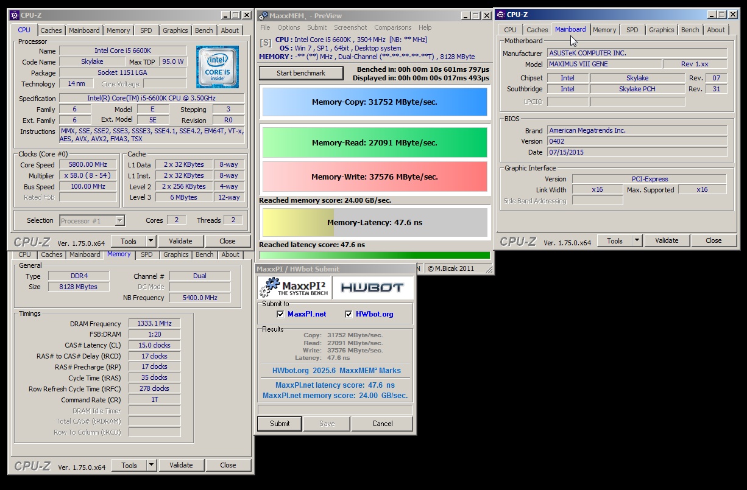The height and width of the screenshot is (490, 747).
Task: Click the [S] status icon in MaxxMEM
Action: pos(266,43)
